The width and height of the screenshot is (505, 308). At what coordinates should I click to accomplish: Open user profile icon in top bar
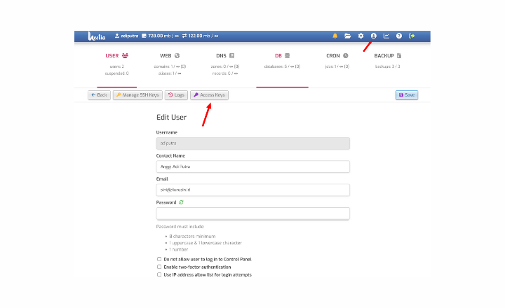[374, 36]
